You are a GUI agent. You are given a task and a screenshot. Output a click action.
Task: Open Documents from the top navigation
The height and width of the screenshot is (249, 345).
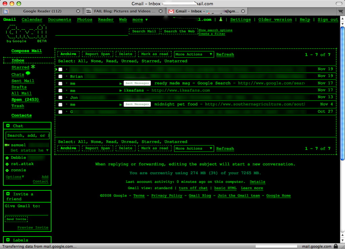60,20
